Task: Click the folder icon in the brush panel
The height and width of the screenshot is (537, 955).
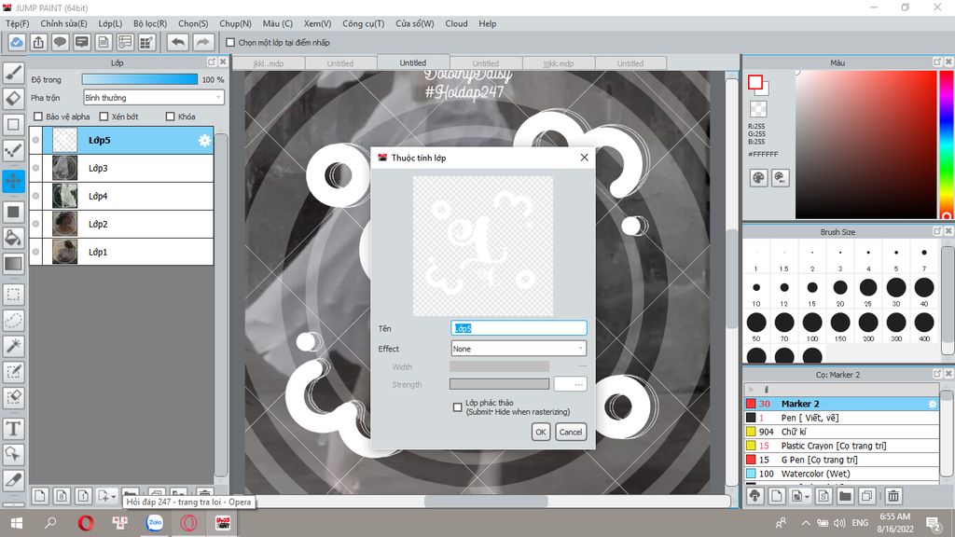Action: [x=845, y=496]
